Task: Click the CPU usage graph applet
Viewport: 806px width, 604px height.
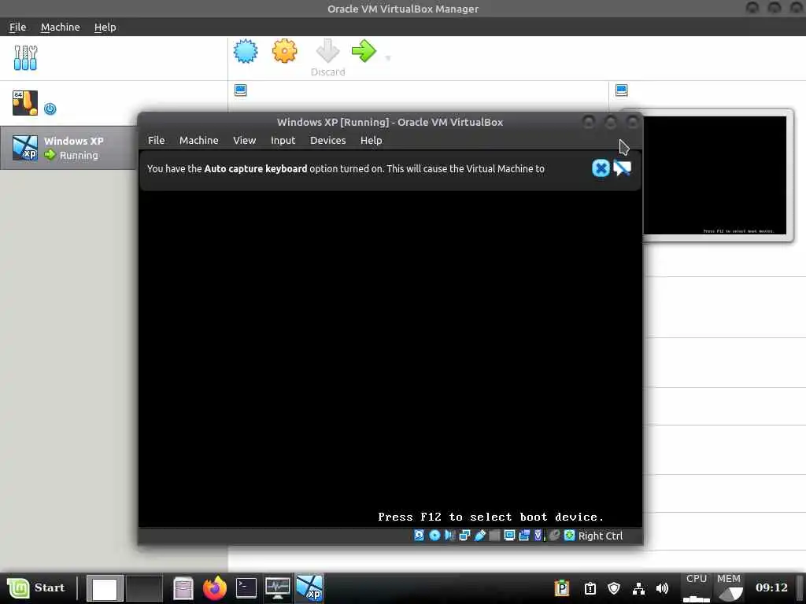Action: [697, 588]
